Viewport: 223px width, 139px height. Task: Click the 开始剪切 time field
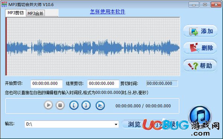click(x=47, y=84)
